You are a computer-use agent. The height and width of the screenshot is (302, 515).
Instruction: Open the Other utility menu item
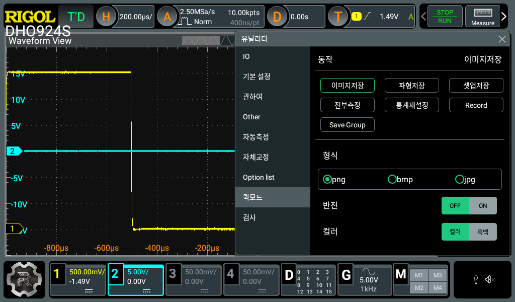coord(273,117)
